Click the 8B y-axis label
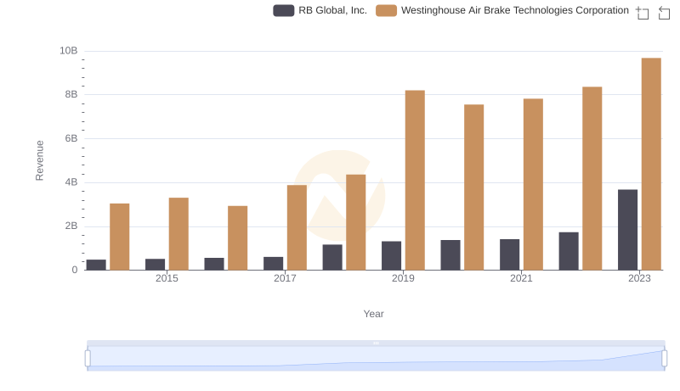This screenshot has height=391, width=680. point(71,94)
